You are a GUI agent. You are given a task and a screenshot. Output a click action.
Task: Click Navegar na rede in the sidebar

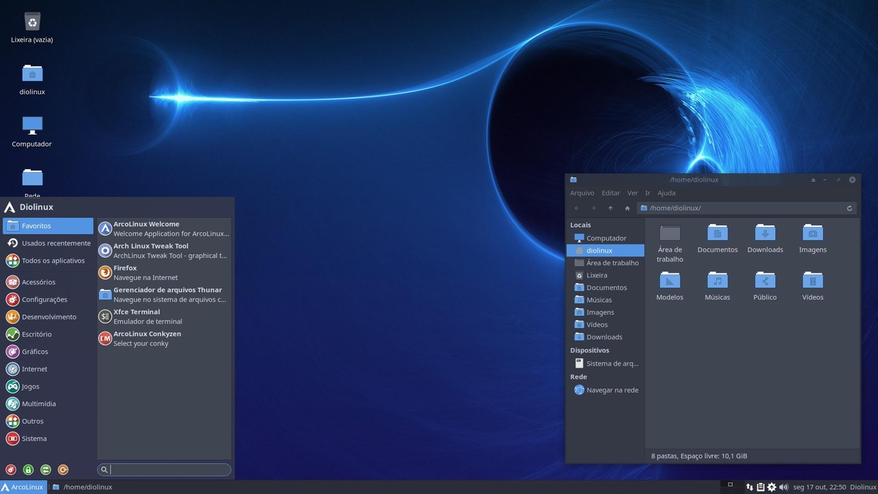[x=611, y=389]
